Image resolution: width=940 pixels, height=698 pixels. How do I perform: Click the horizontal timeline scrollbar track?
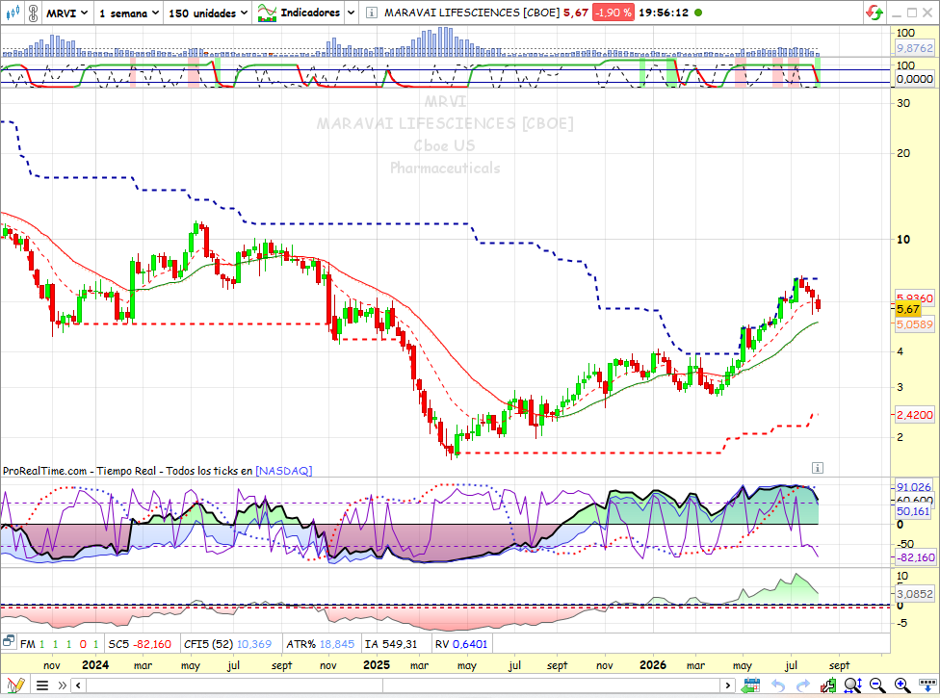(x=403, y=685)
